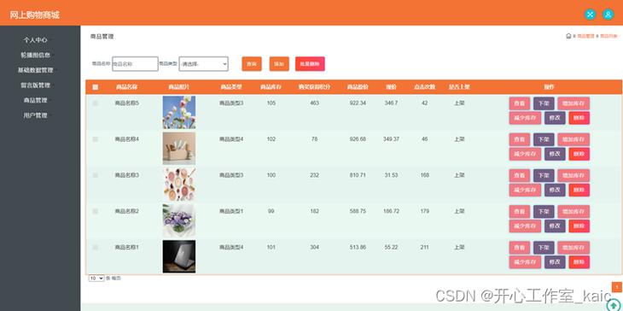Image resolution: width=623 pixels, height=311 pixels.
Task: Click 下架 for 商品名称3
Action: pyautogui.click(x=544, y=175)
